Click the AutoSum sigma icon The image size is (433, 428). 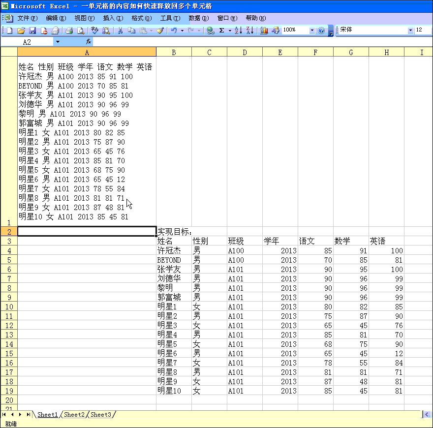(x=222, y=31)
